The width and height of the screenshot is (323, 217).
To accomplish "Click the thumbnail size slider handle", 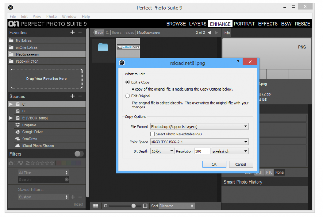I will point(134,206).
